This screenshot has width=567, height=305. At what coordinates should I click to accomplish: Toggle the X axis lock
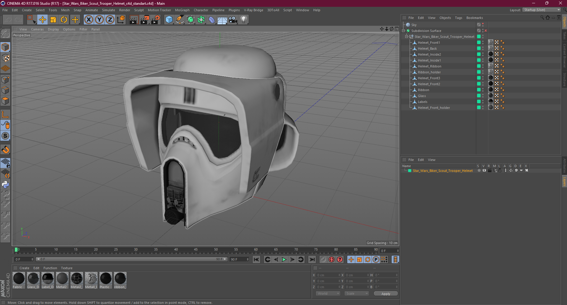[x=88, y=20]
